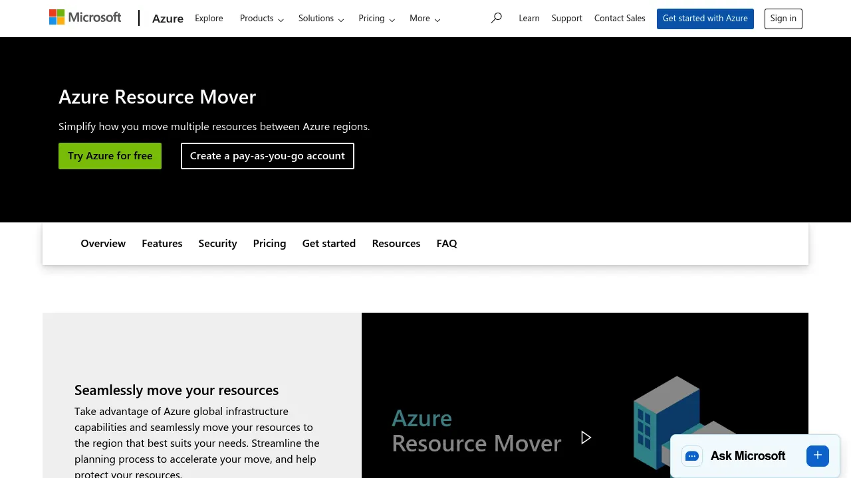Screen dimensions: 851x478
Task: Click the Seamlessly move your resources heading
Action: (x=176, y=390)
